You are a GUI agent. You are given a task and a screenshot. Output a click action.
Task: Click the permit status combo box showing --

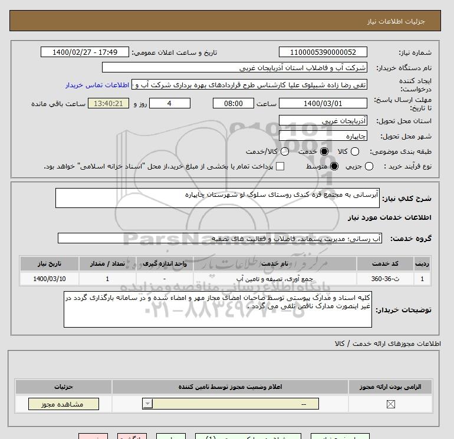click(231, 404)
